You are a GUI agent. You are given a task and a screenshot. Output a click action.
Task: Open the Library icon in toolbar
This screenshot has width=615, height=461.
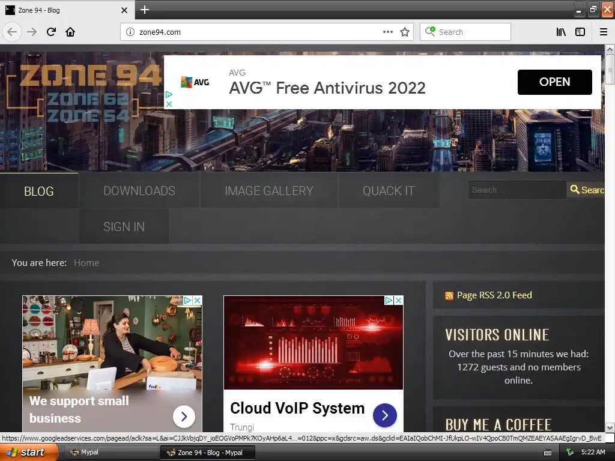[561, 32]
